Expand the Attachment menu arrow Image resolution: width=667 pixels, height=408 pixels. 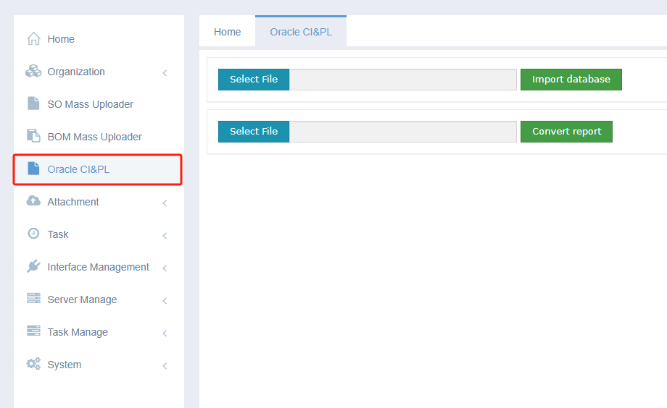165,203
